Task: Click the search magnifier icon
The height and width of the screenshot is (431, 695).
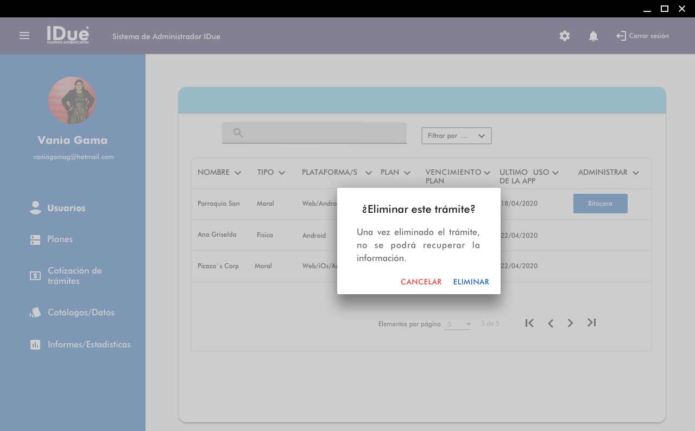Action: 238,133
